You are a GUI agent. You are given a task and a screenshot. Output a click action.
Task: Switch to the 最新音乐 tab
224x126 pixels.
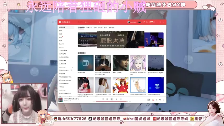[x=111, y=27]
